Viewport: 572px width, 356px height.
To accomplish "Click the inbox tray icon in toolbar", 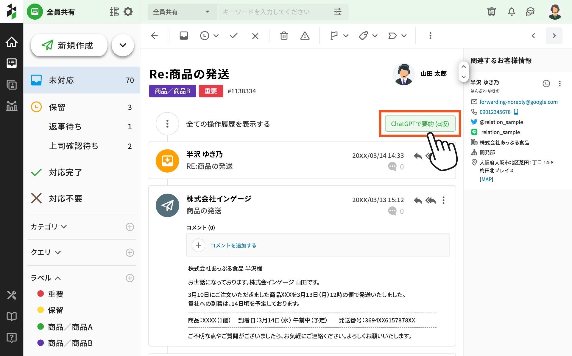I will click(184, 36).
